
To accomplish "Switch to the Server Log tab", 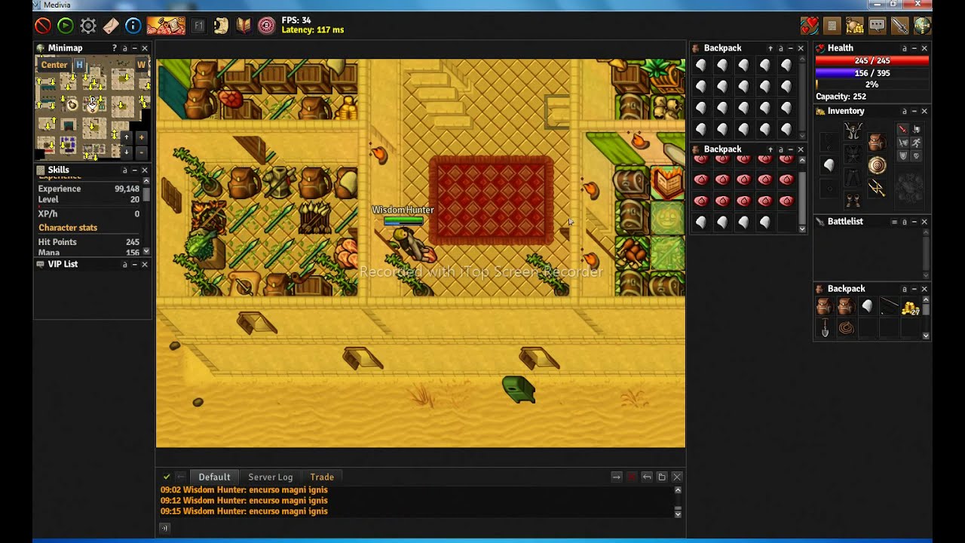I will click(x=270, y=477).
